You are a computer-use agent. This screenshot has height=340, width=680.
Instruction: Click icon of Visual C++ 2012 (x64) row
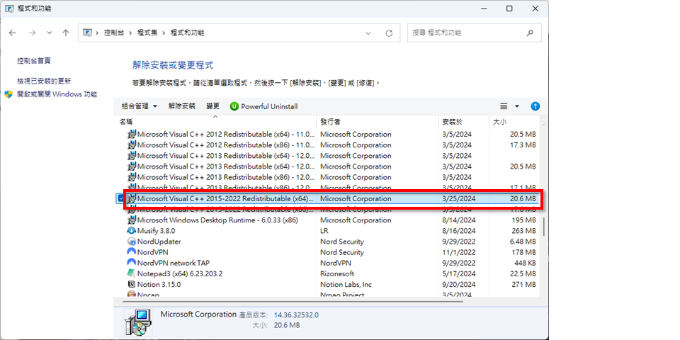coord(132,134)
